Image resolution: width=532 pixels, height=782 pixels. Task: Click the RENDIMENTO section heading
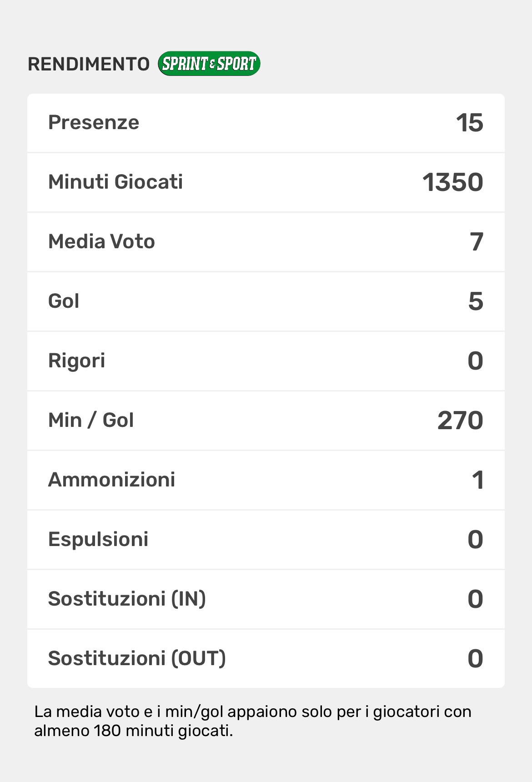point(89,64)
